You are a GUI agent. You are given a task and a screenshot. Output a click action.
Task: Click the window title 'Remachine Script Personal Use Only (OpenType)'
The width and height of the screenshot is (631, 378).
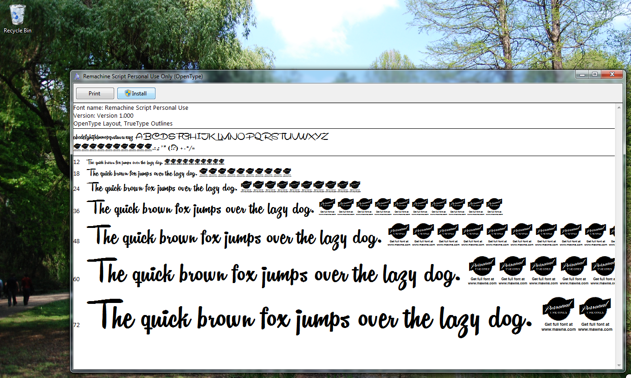[143, 76]
